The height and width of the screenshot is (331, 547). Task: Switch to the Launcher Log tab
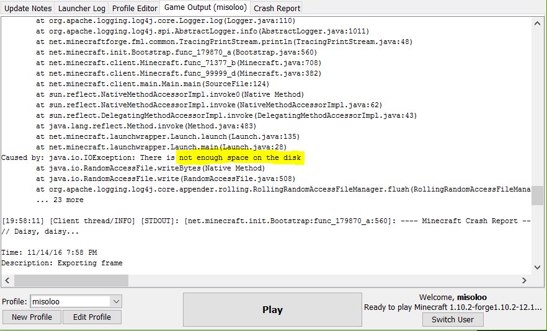pos(82,9)
